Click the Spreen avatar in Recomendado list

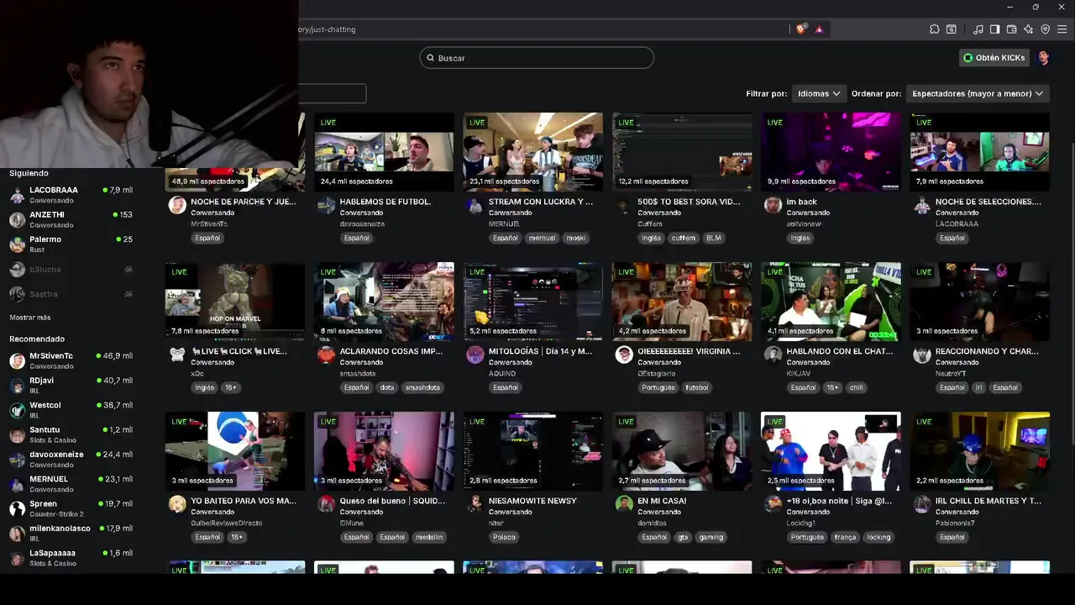coord(17,508)
